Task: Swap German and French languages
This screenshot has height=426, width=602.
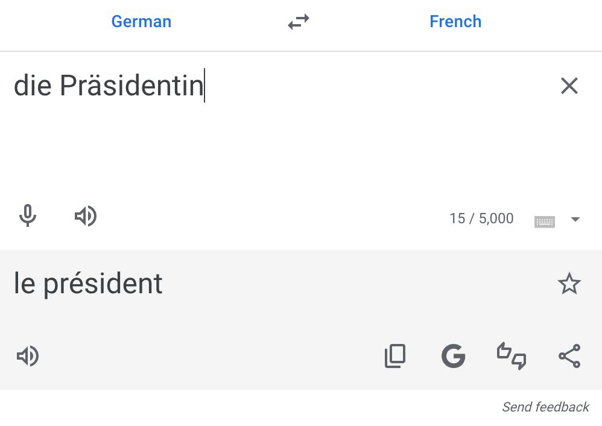Action: (298, 21)
